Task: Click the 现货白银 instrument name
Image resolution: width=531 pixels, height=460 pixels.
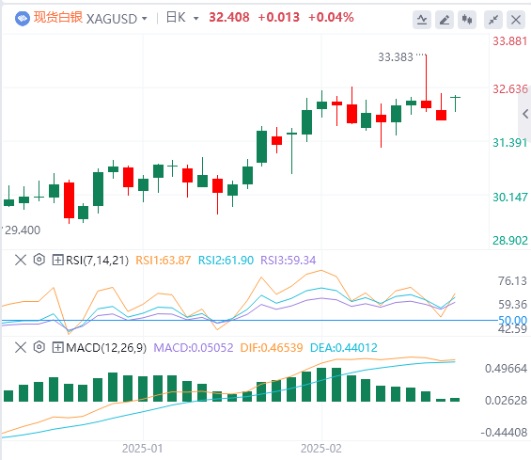Action: coord(58,17)
